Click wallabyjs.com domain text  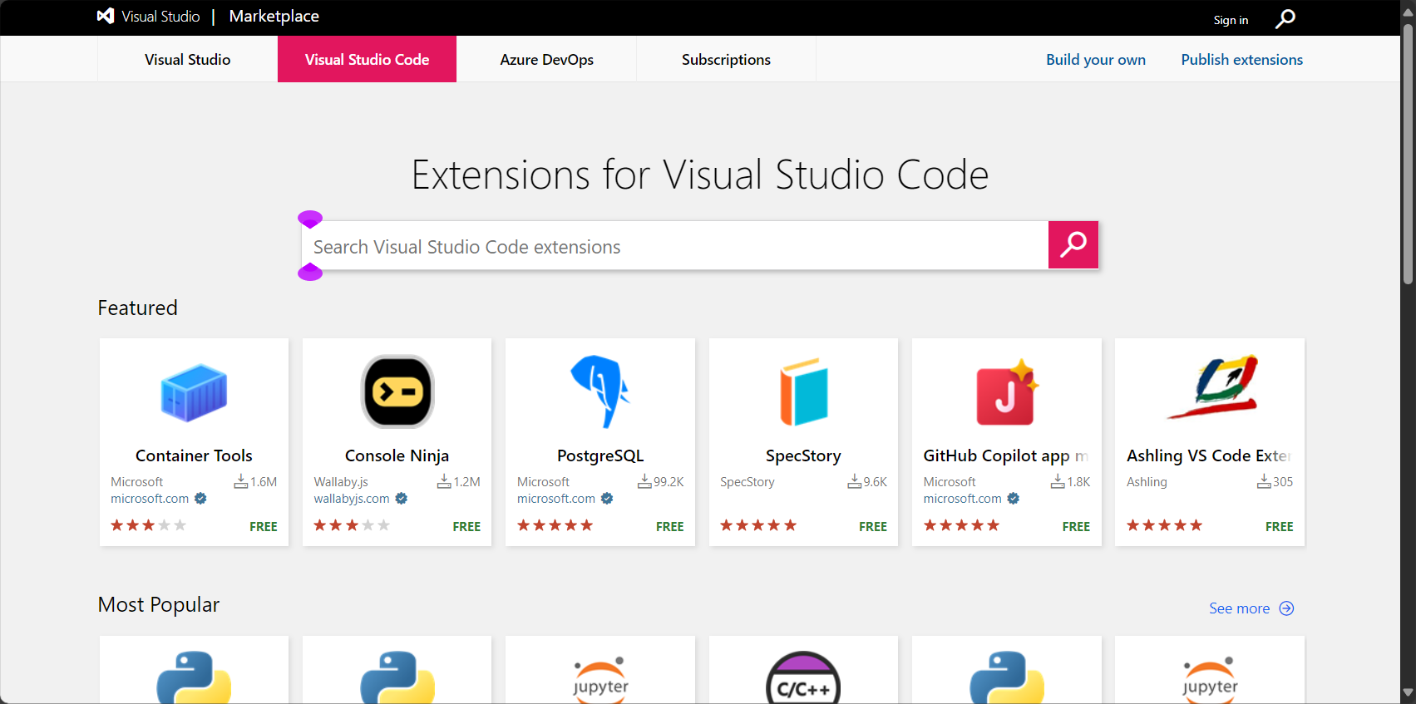(351, 499)
